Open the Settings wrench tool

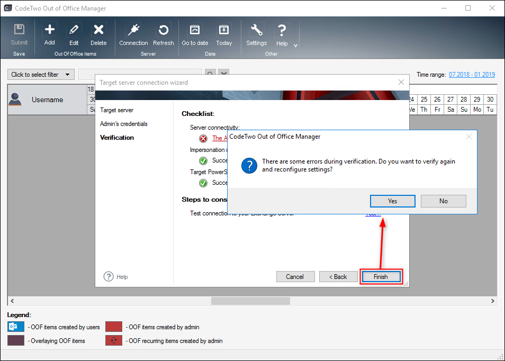click(x=256, y=34)
